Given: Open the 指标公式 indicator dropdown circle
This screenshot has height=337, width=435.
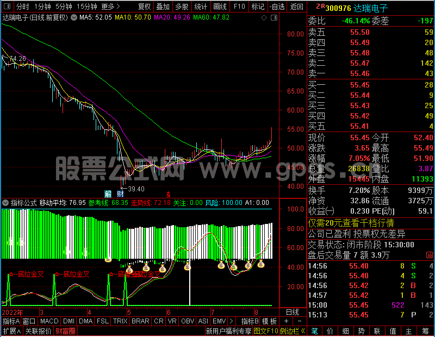Looking at the screenshot, I should pyautogui.click(x=5, y=203).
